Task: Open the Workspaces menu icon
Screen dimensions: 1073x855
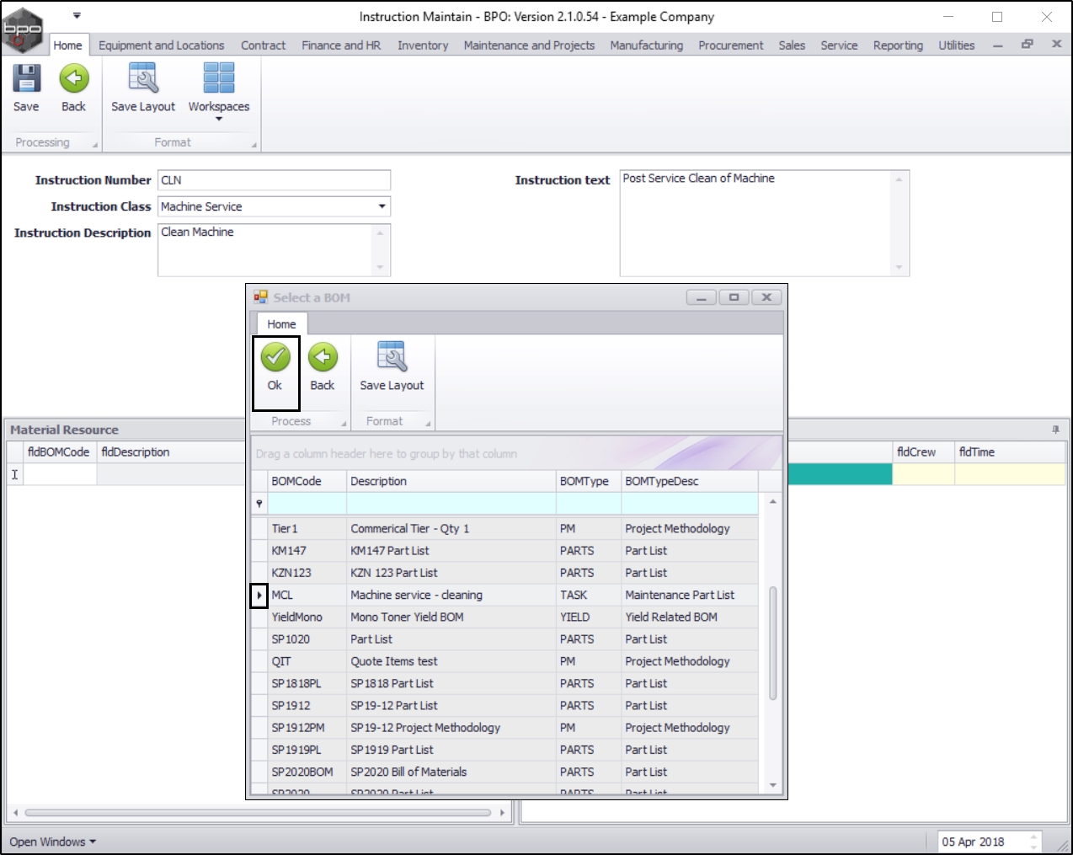Action: pyautogui.click(x=219, y=78)
